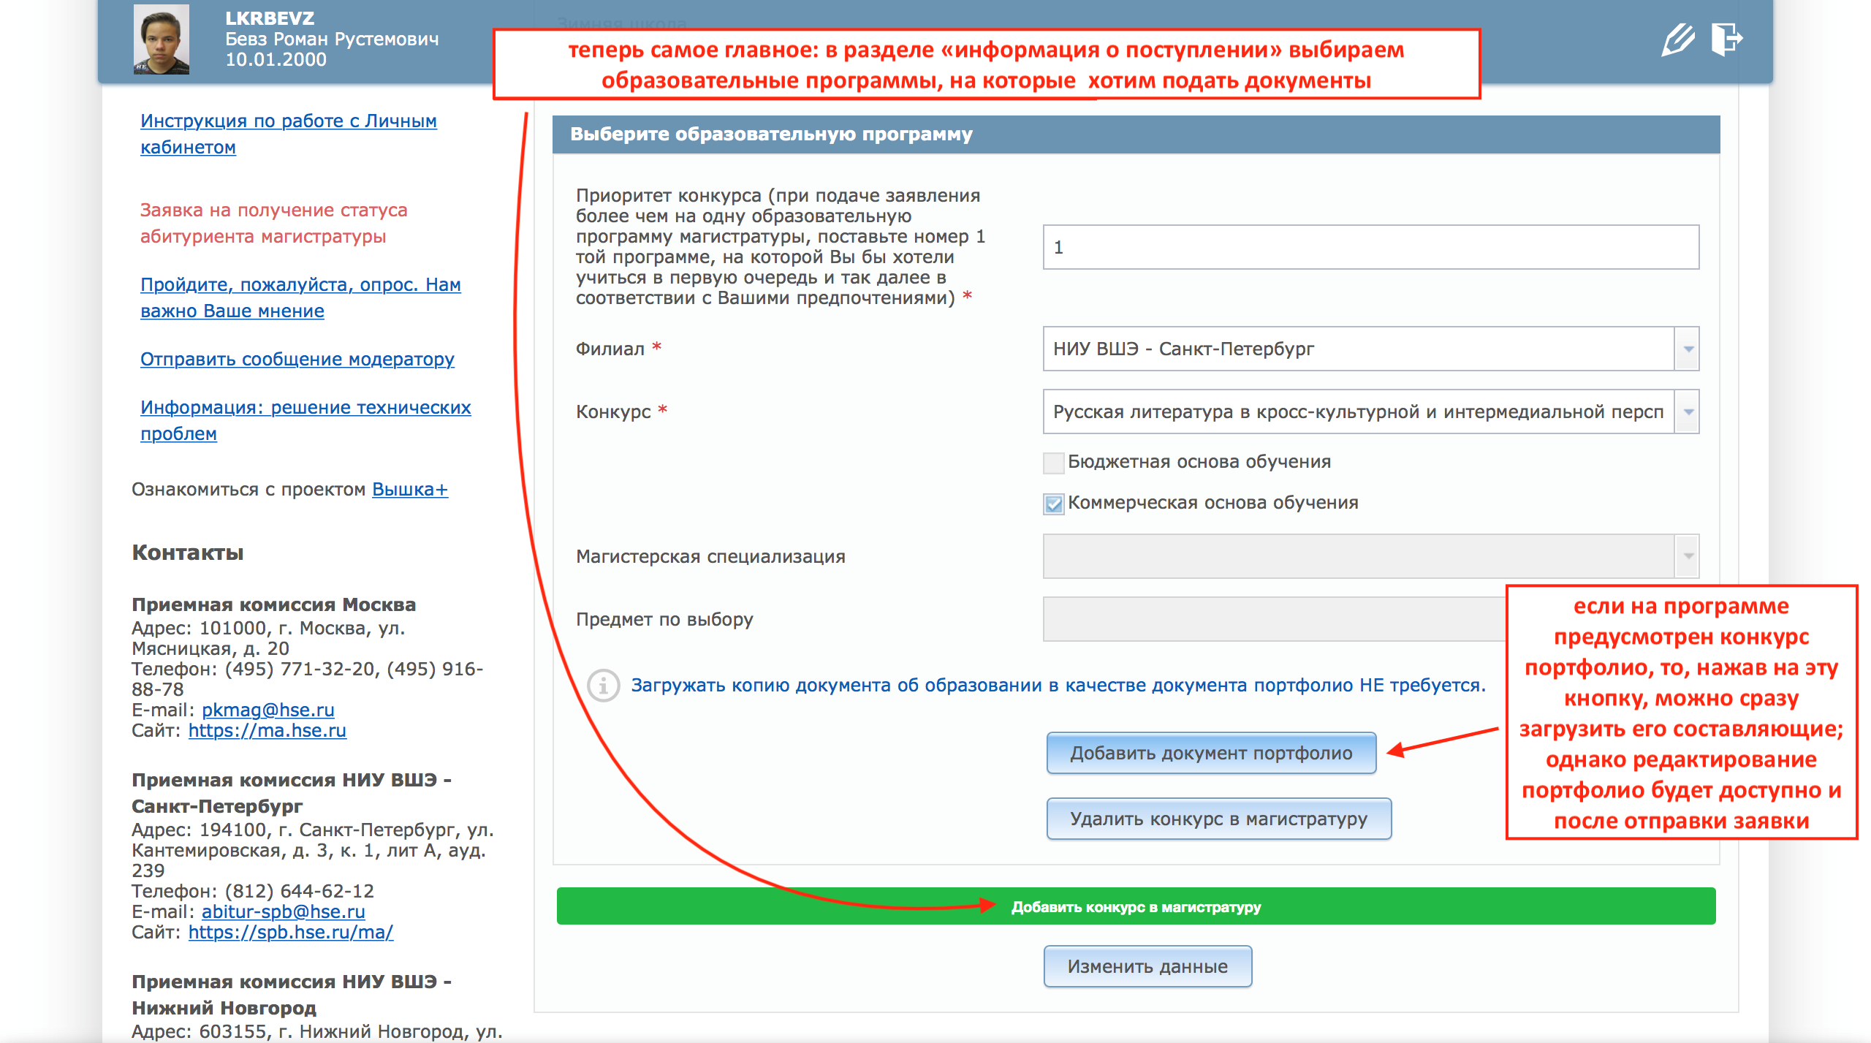Click the pkmag@hse.ru email link
This screenshot has height=1043, width=1871.
pyautogui.click(x=267, y=710)
